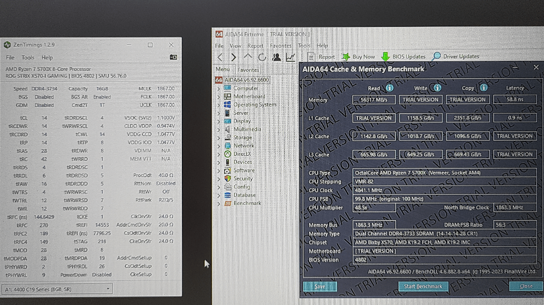Screen dimensions: 544x305
Task: Switch to AIDA64 Favorites tab
Action: click(248, 69)
